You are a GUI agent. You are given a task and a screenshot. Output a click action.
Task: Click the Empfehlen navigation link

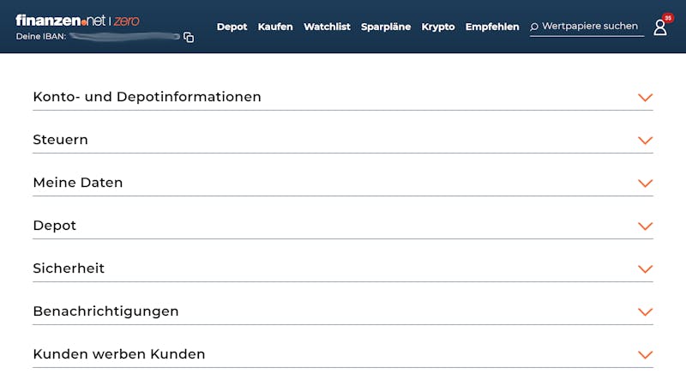click(492, 27)
